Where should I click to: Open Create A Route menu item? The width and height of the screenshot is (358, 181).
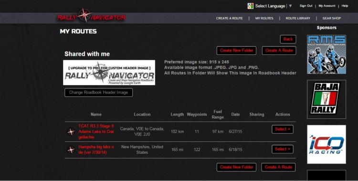[230, 18]
